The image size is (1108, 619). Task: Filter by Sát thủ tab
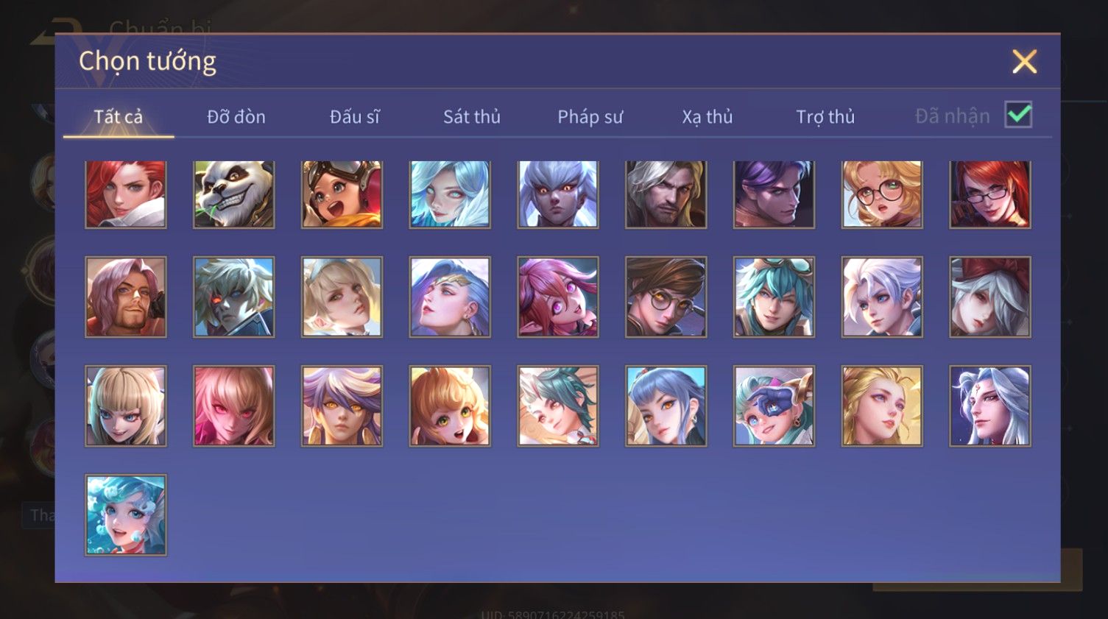click(472, 116)
